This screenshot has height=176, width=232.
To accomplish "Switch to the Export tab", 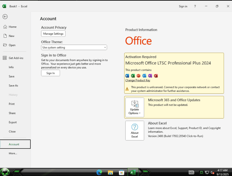I will pos(13,122).
